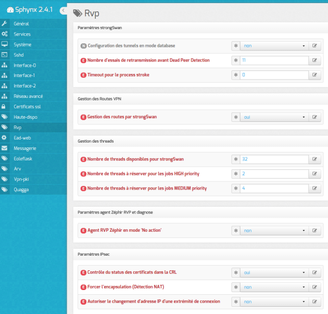This screenshot has width=328, height=314.
Task: Open dropdown for Forcer l'encapsulation (Détection NAT)
Action: pyautogui.click(x=274, y=287)
